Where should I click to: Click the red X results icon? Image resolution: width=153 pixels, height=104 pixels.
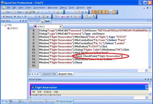coord(44,17)
